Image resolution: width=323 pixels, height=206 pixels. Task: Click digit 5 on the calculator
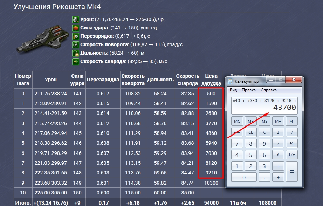point(251,155)
